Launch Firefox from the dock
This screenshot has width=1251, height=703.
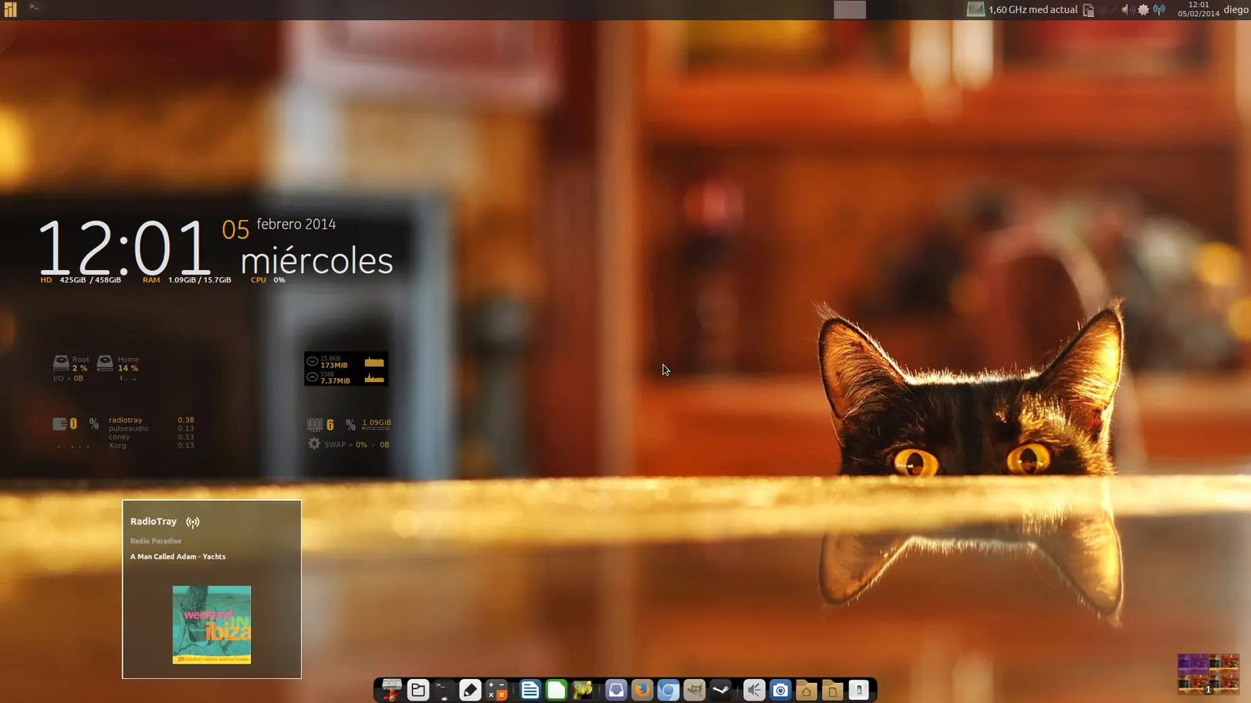click(642, 690)
